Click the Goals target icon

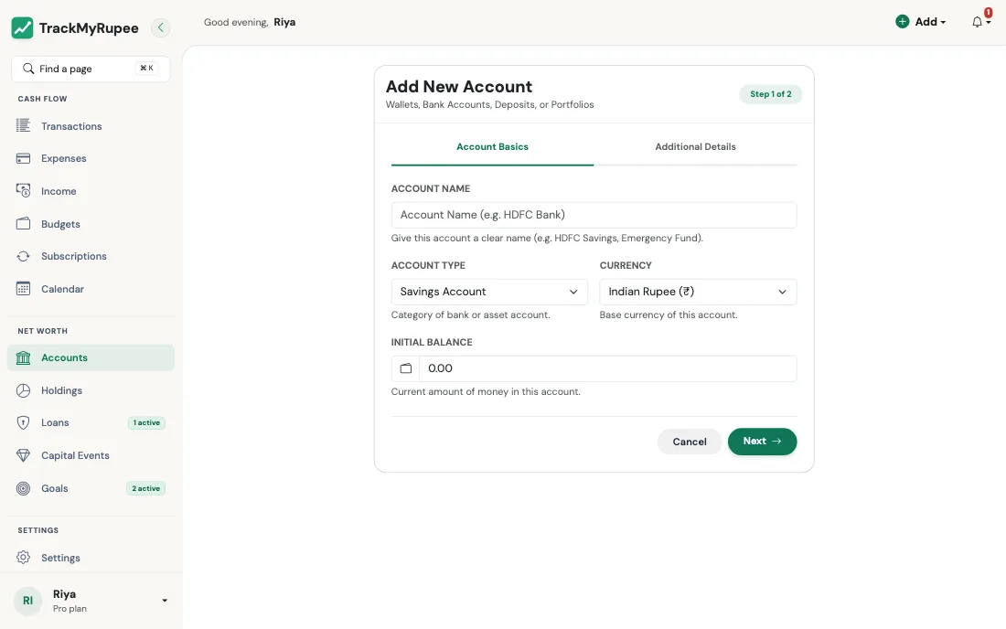click(x=23, y=488)
